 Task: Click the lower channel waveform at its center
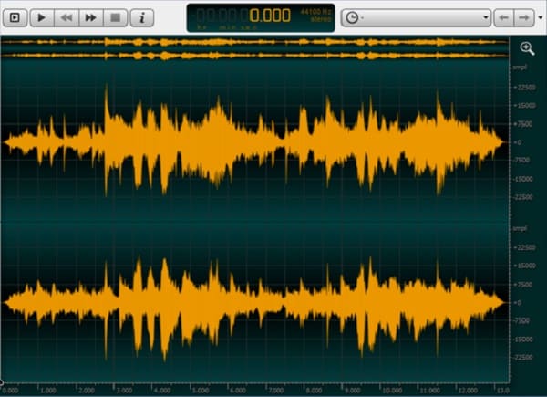tap(254, 302)
